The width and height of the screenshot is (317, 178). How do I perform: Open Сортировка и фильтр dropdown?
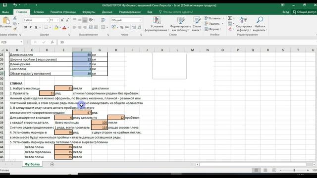tap(244, 24)
